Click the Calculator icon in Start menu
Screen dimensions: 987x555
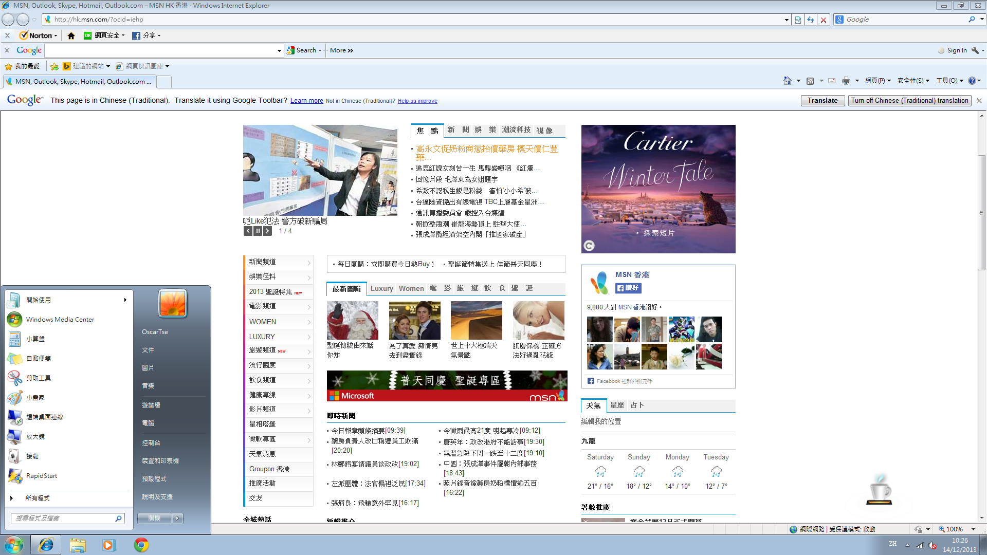click(14, 339)
